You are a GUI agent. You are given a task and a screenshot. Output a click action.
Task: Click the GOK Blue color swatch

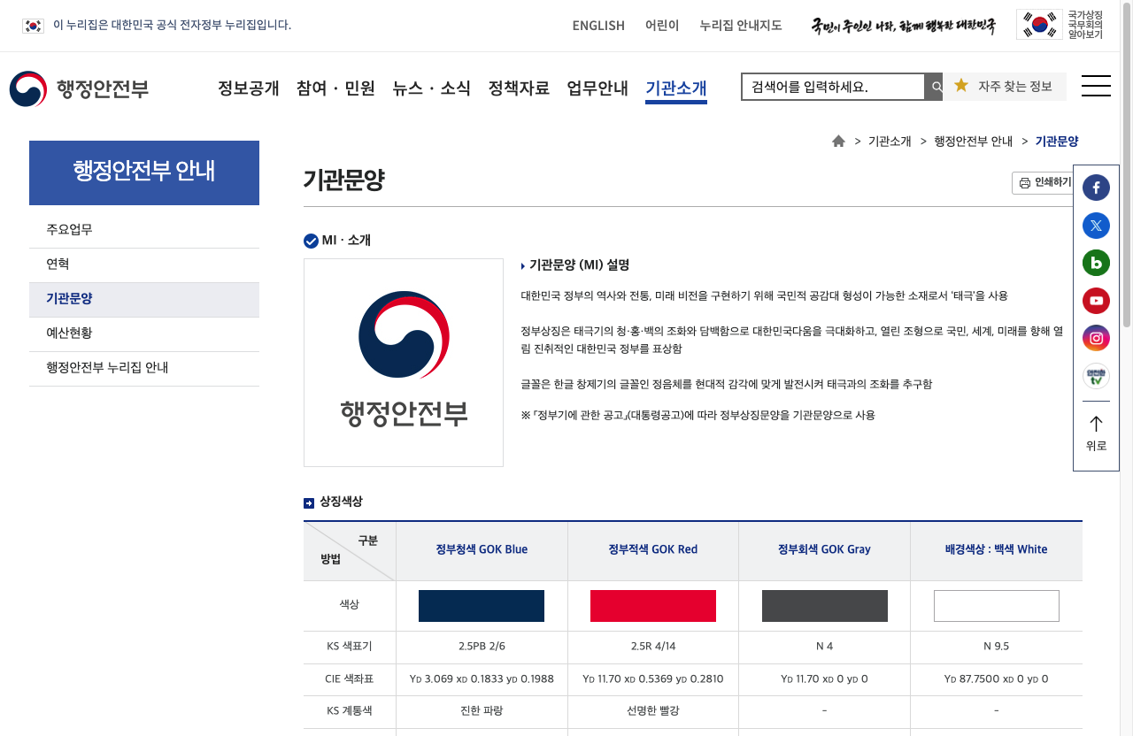tap(482, 606)
